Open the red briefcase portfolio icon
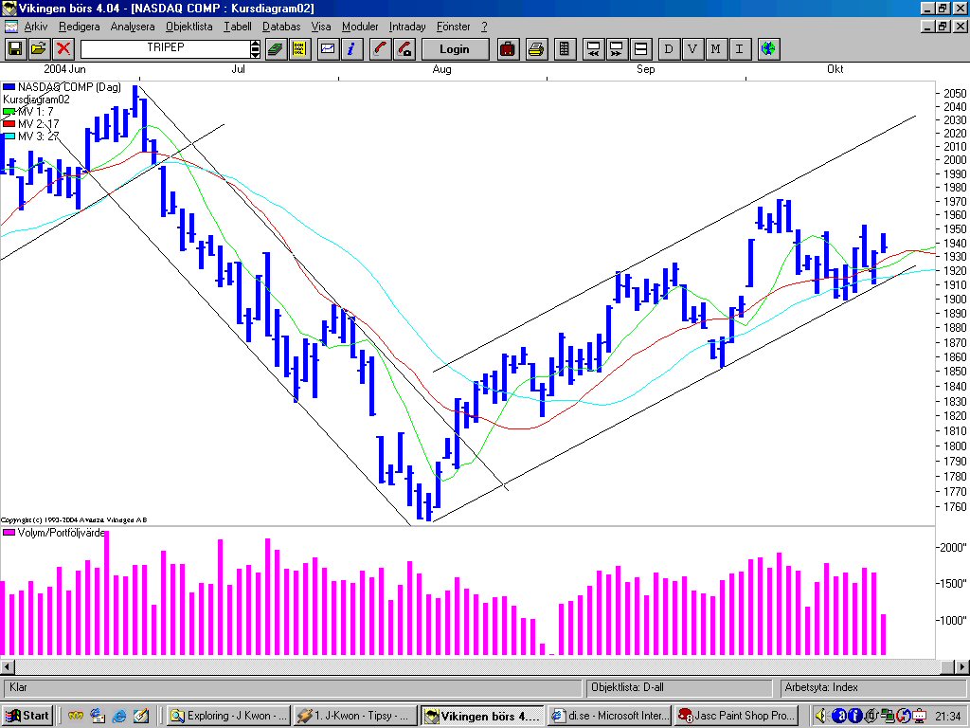Viewport: 970px width, 728px height. (508, 49)
